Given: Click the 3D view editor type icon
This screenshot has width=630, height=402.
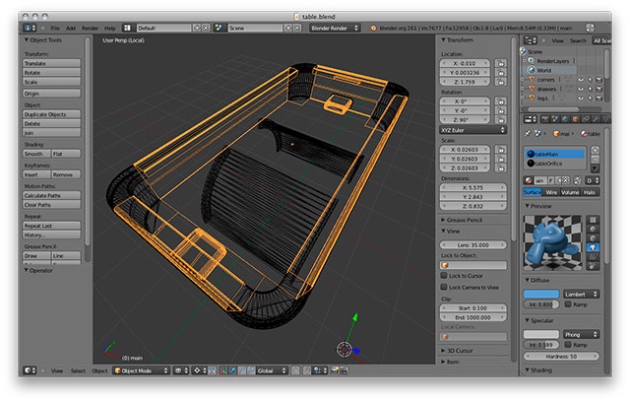Looking at the screenshot, I should [29, 371].
